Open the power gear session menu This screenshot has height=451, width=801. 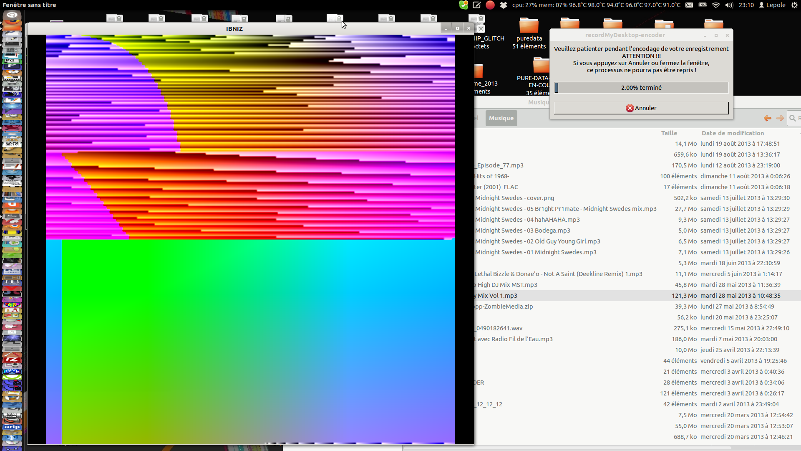click(x=794, y=5)
